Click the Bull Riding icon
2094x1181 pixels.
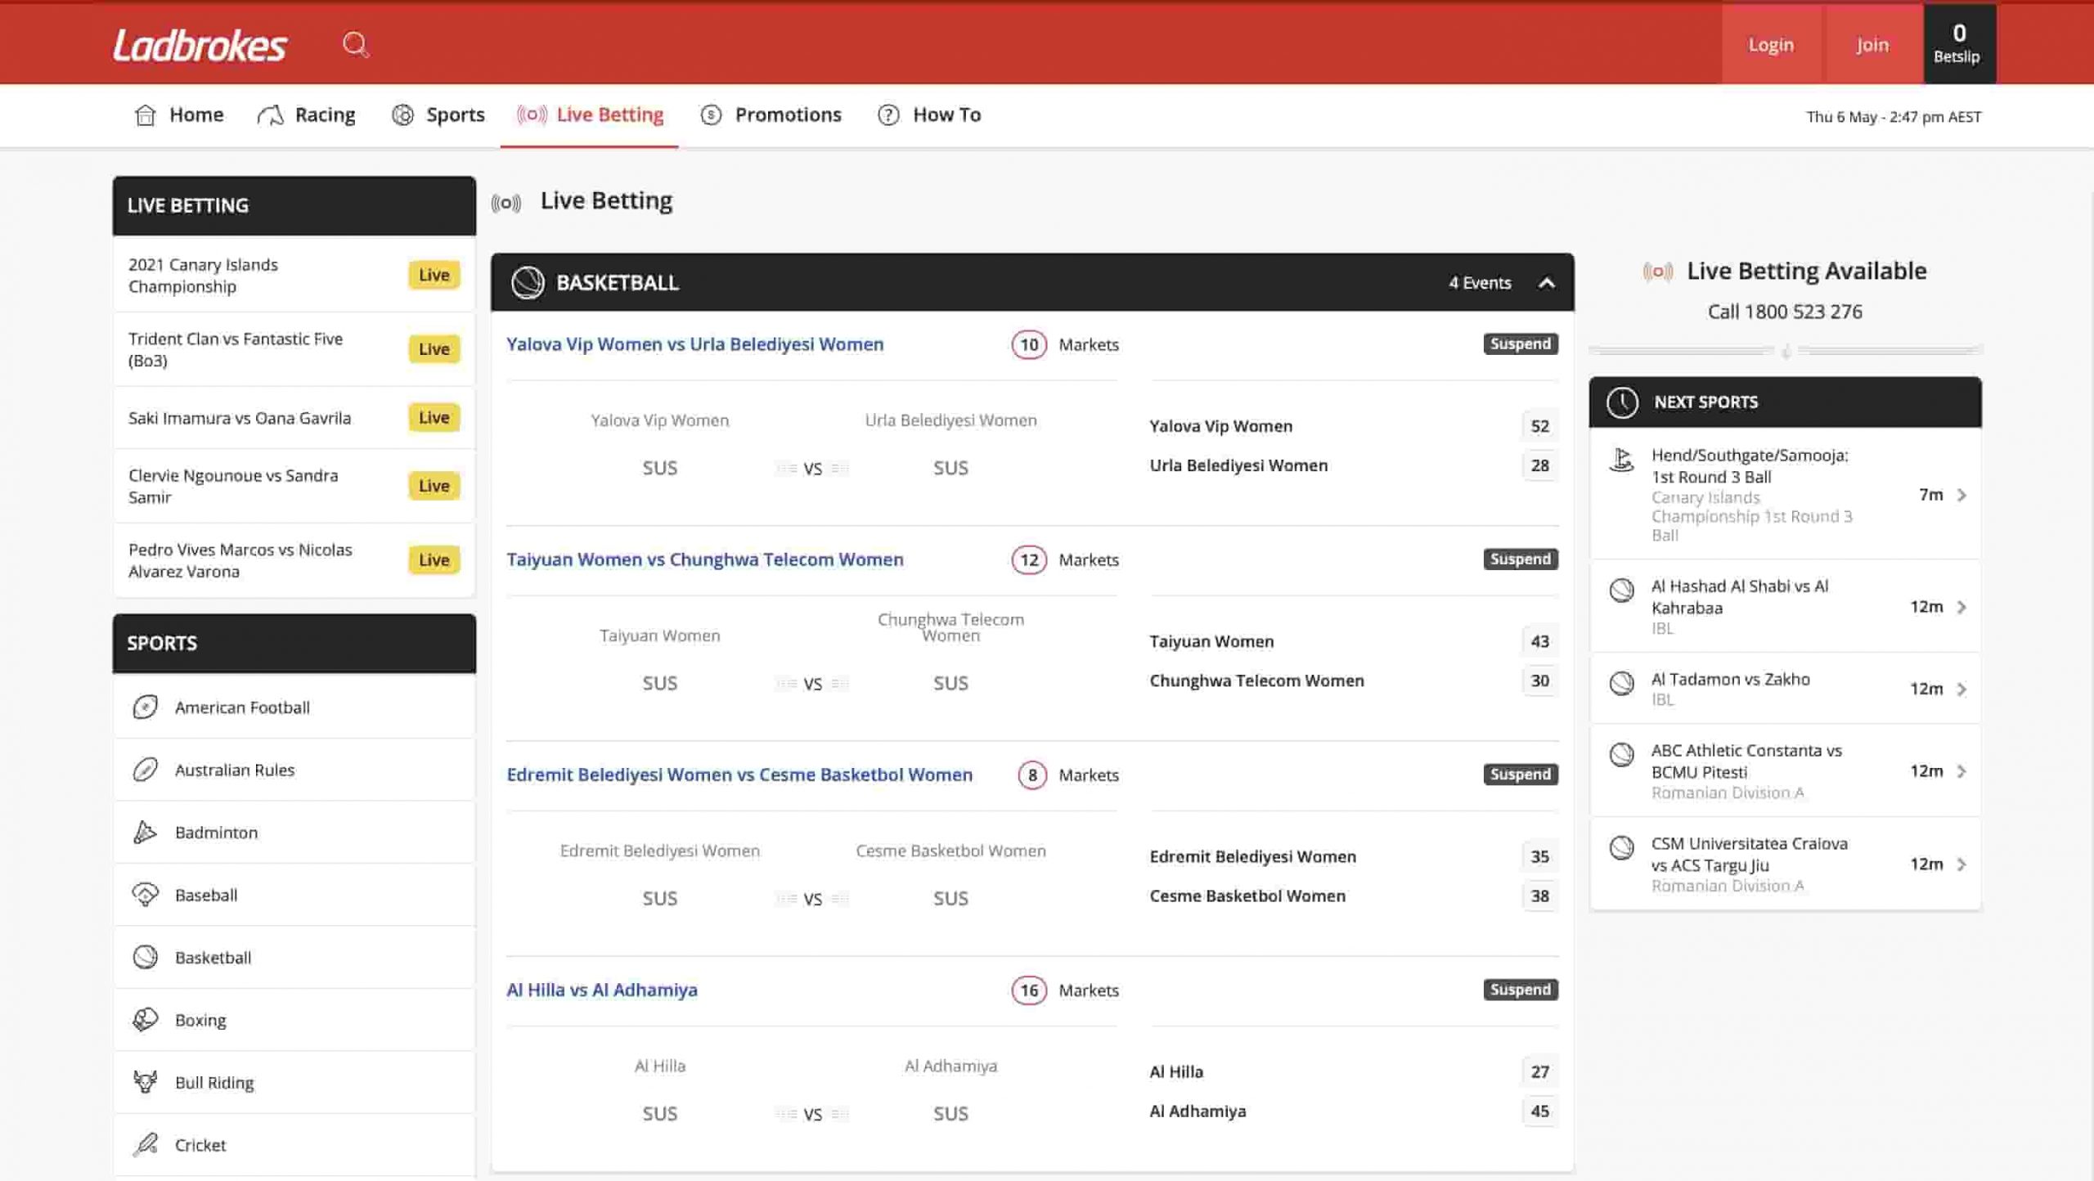(x=145, y=1082)
